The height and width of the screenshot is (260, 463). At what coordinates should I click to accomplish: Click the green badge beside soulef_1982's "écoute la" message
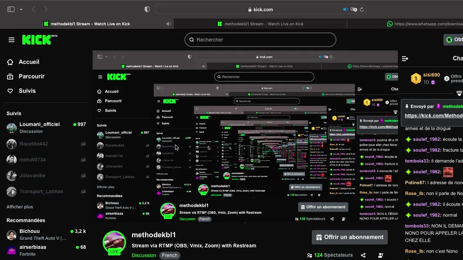click(408, 139)
